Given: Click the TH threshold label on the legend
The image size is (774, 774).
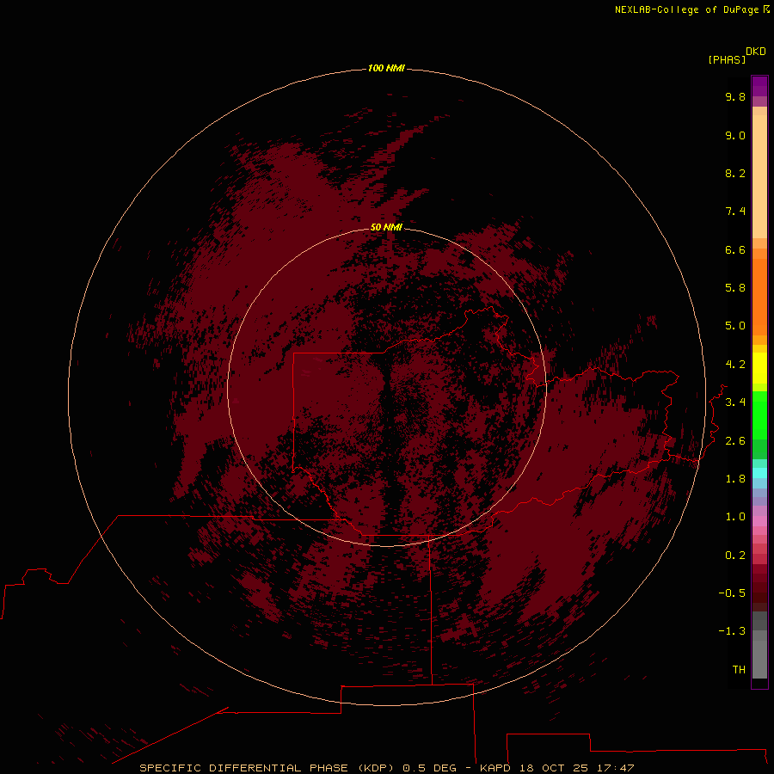Looking at the screenshot, I should 739,670.
